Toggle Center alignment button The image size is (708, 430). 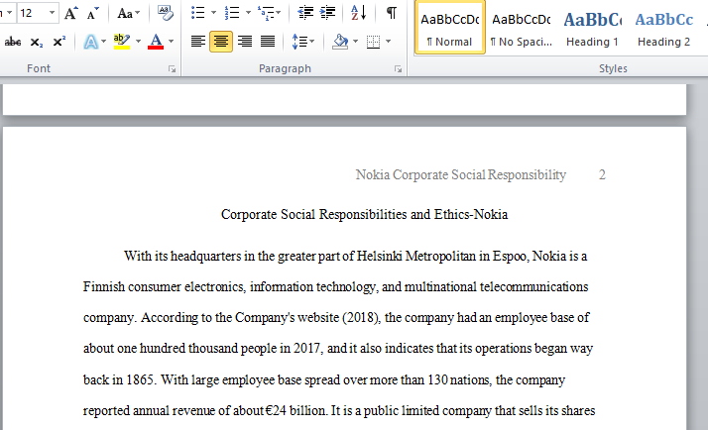click(x=221, y=42)
